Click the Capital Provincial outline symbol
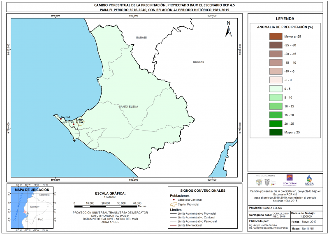The height and width of the screenshot is (234, 329). (x=173, y=204)
